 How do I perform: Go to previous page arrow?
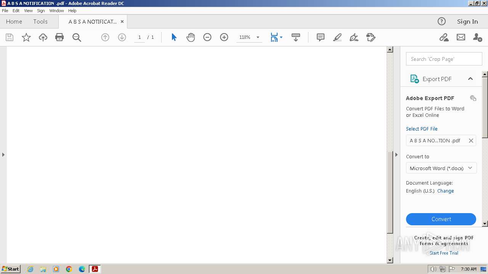(x=105, y=37)
